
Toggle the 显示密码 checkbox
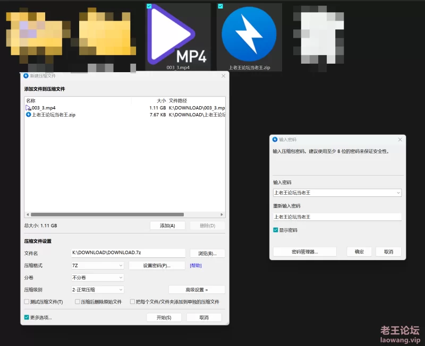pos(276,230)
